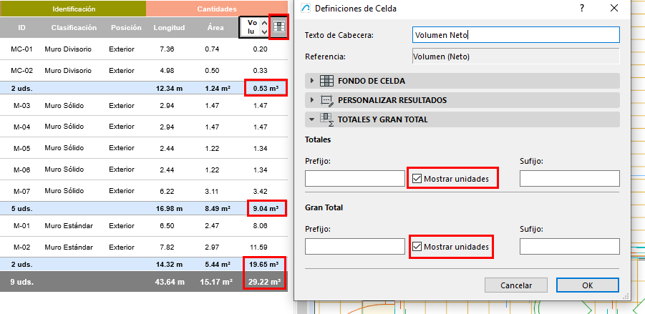Click Muro Estándar in the M-02 row
Viewport: 645px width, 314px height.
[69, 247]
